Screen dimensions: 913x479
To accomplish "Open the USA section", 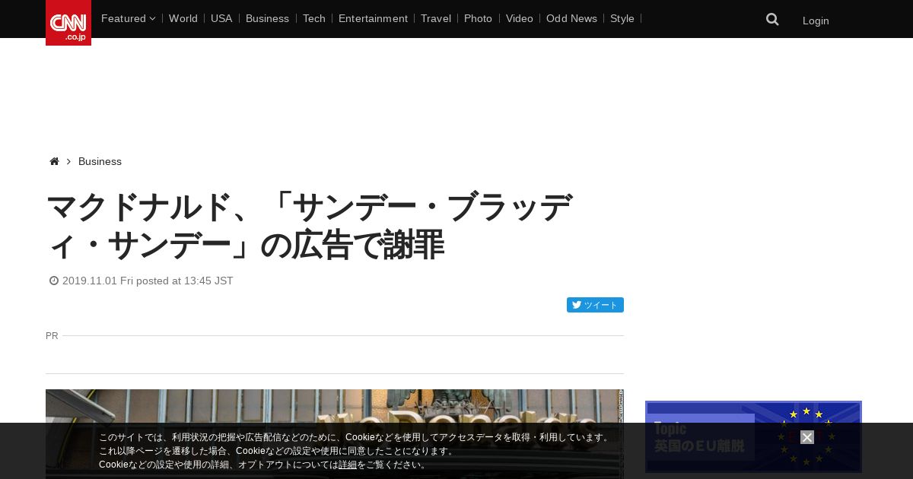I will coord(221,18).
